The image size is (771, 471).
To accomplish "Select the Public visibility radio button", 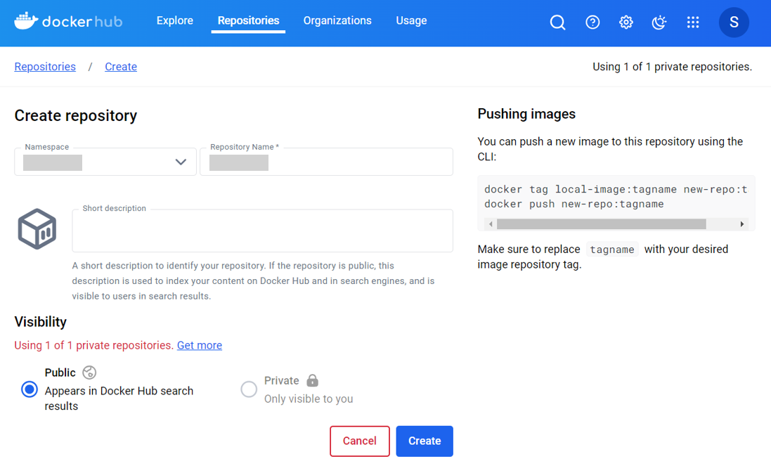I will click(x=30, y=389).
